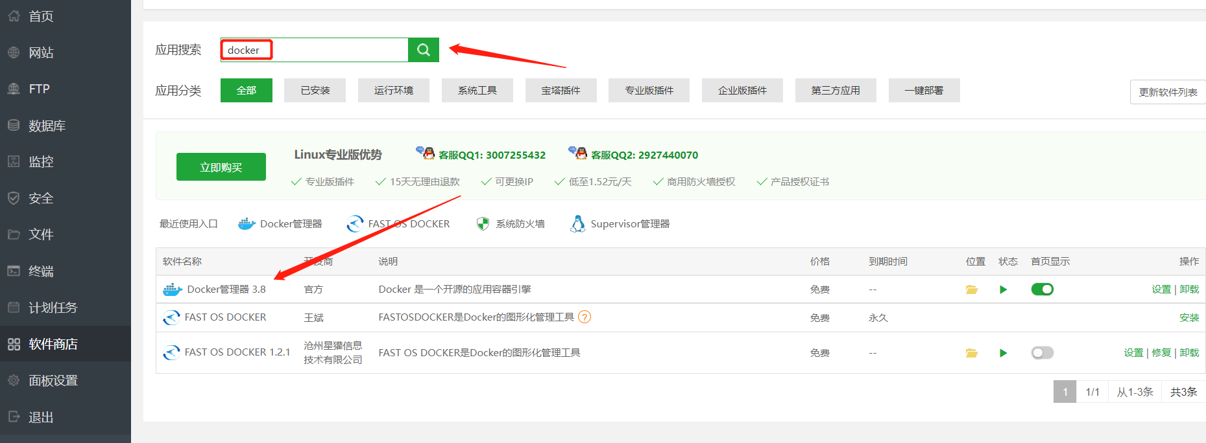
Task: Click the 客服QQ2: 2927440070 text
Action: 644,155
